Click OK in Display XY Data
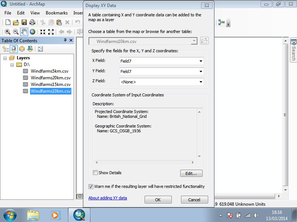297x222 pixels. click(158, 199)
